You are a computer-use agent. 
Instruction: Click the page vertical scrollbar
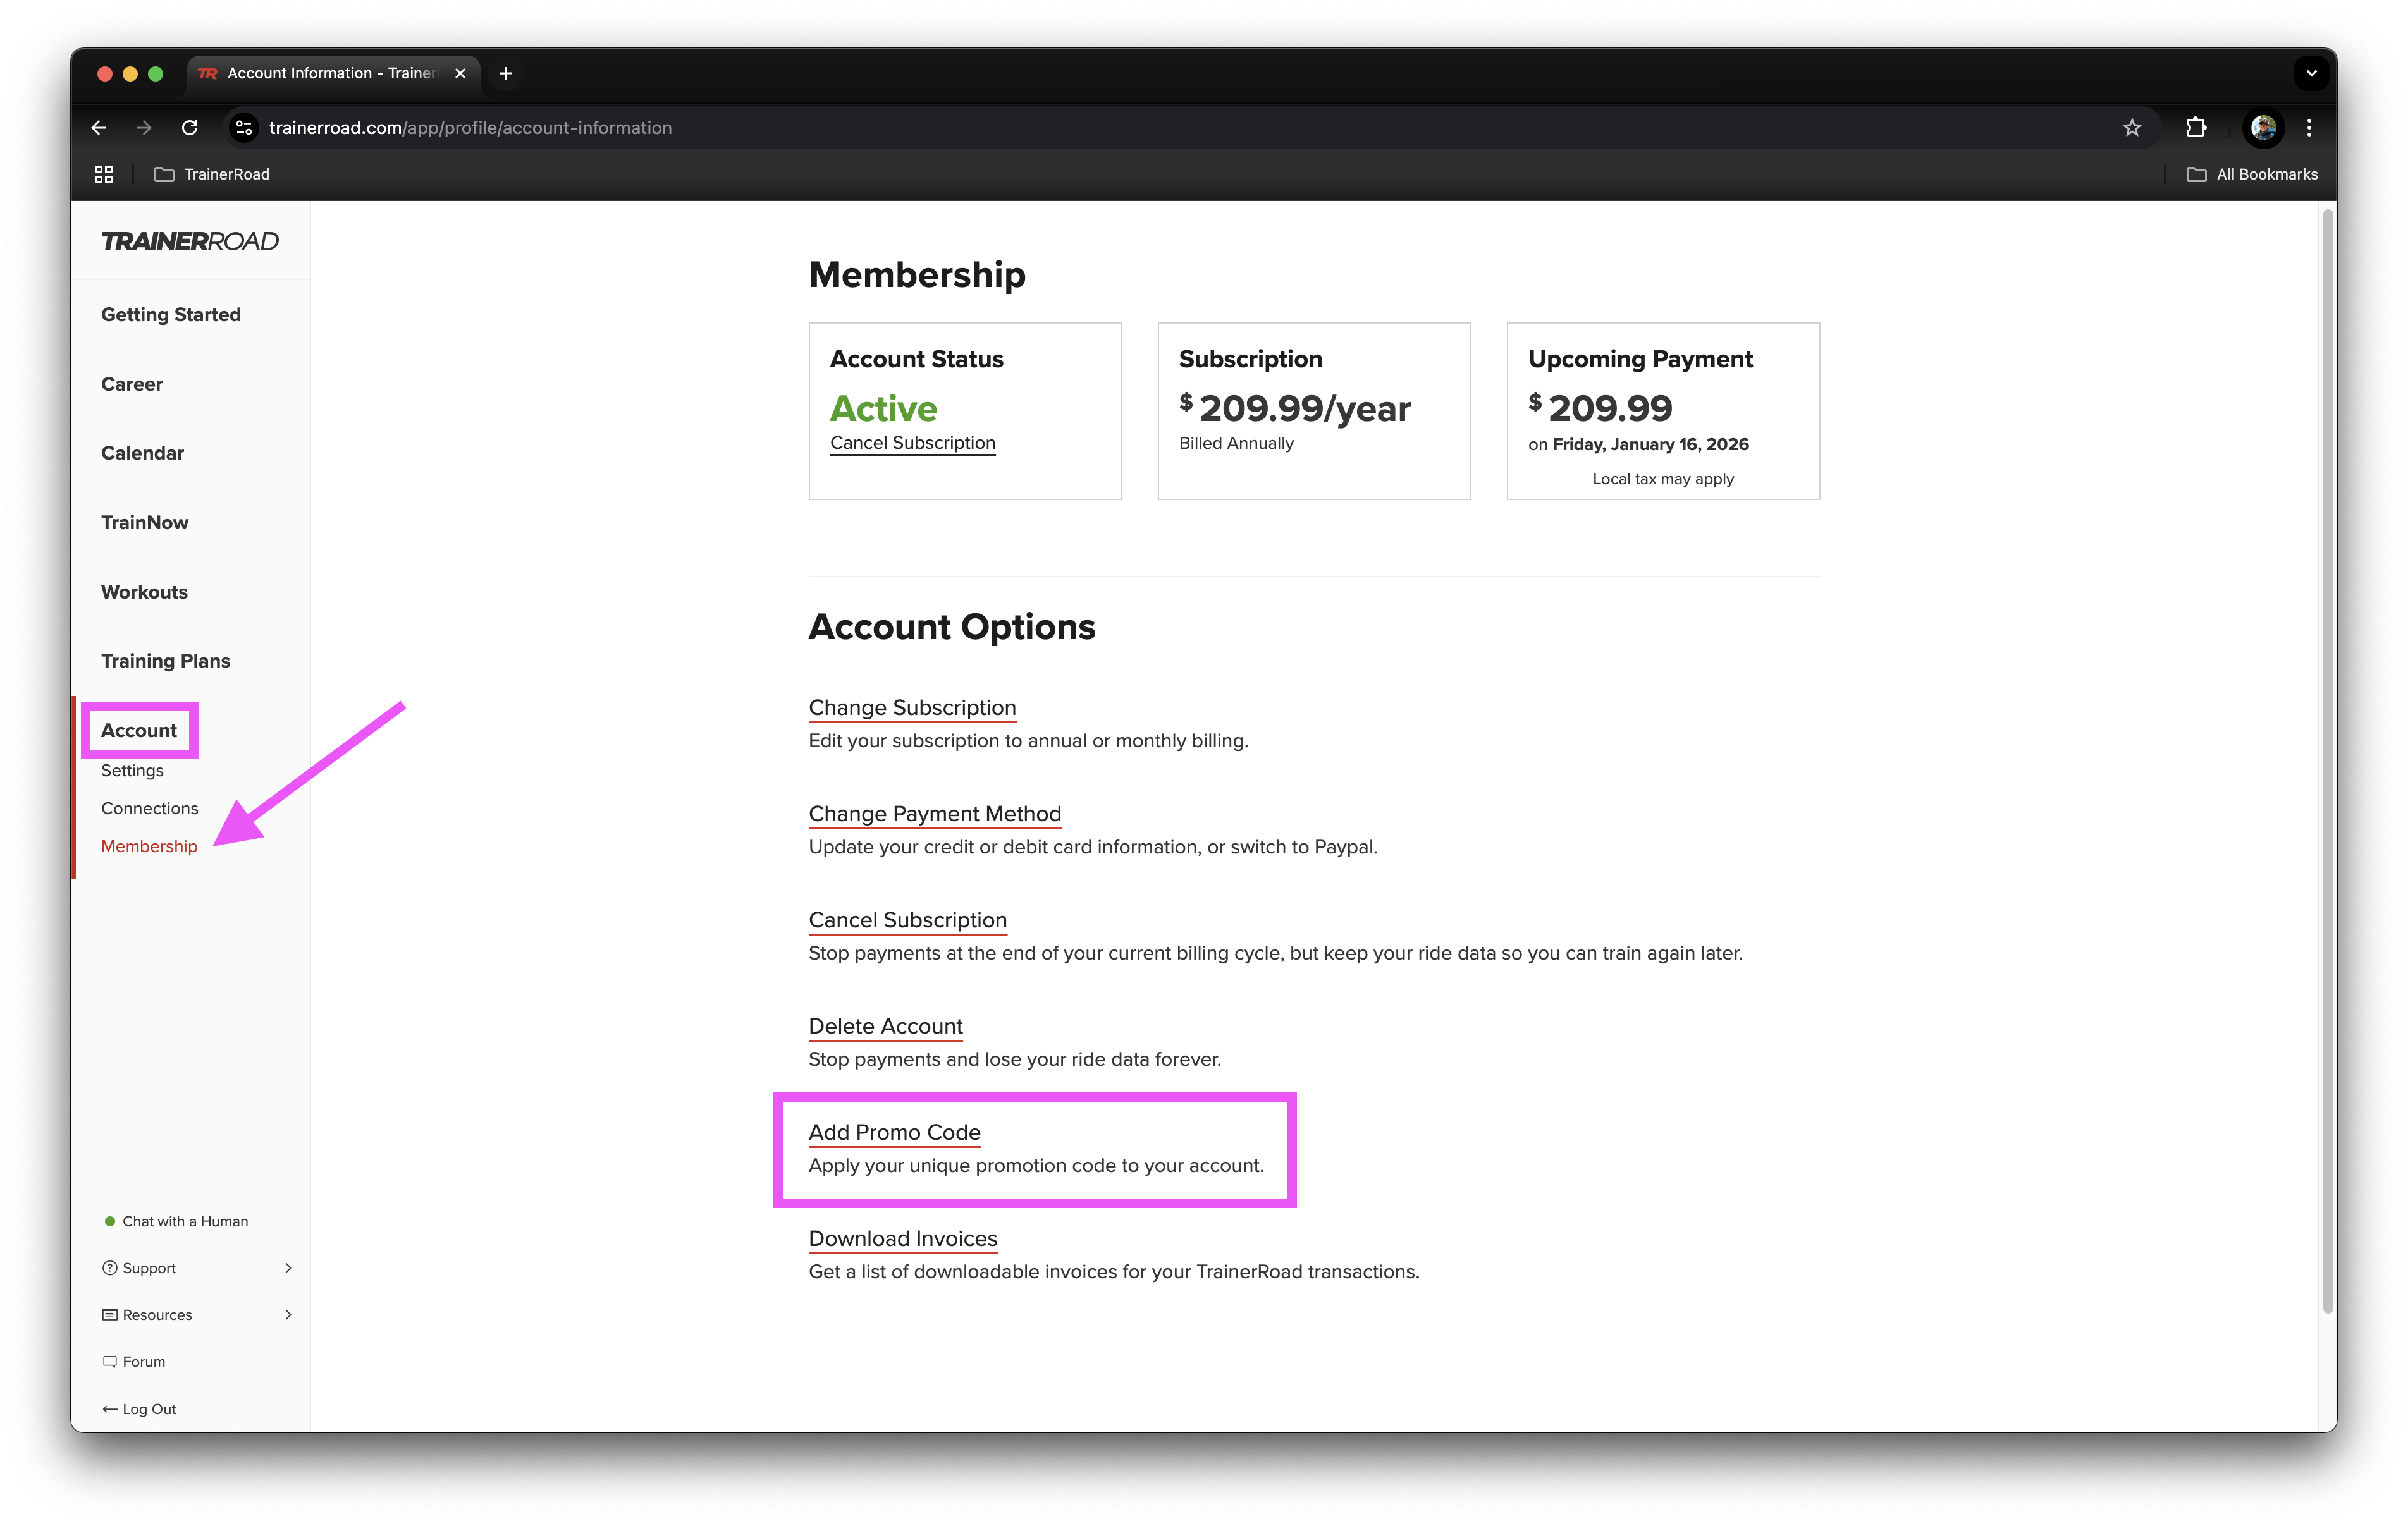(x=2328, y=760)
